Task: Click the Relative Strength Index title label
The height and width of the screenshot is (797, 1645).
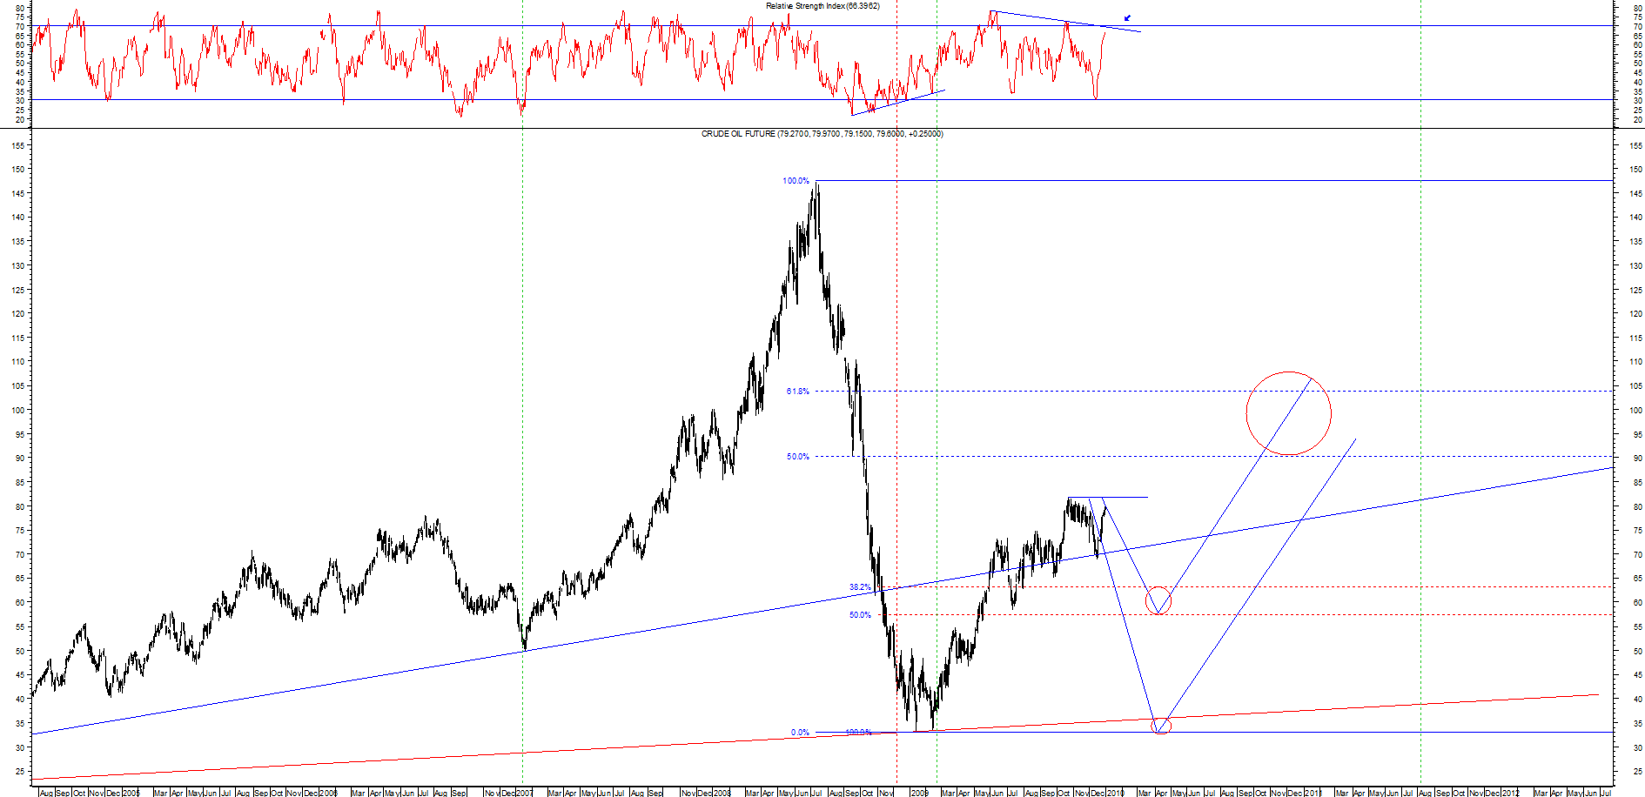Action: (x=822, y=6)
